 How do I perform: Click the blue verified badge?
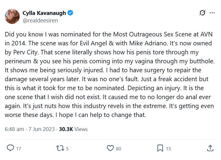coord(71,13)
